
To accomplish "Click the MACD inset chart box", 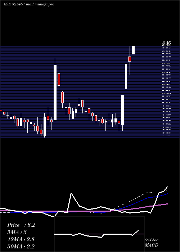I will (99, 234).
